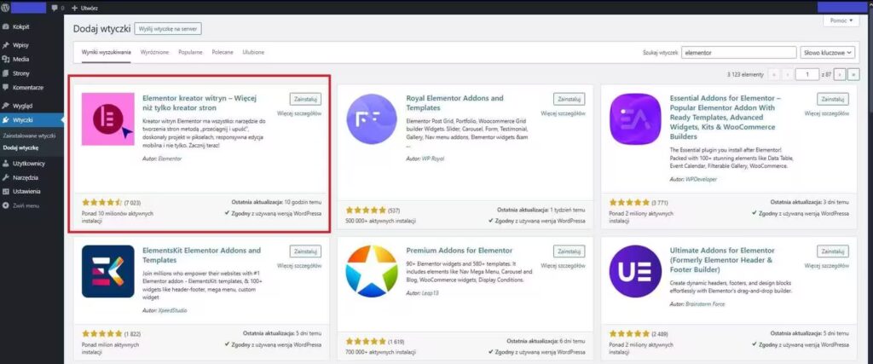The width and height of the screenshot is (873, 364).
Task: Install Ultimate Addons for Elementor
Action: click(833, 251)
